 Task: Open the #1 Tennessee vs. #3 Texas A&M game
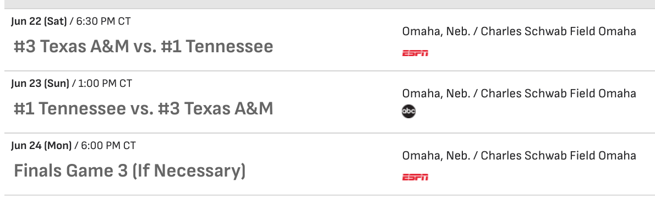coord(143,108)
